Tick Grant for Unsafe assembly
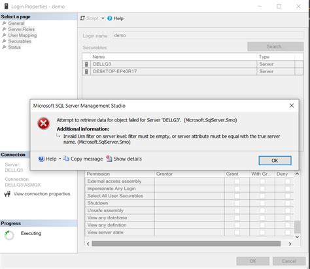This screenshot has height=269, width=310. 237,210
